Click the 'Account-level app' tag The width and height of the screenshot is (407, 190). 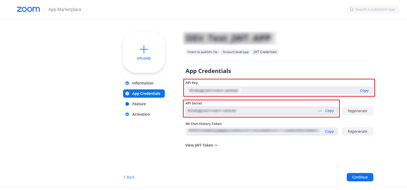[x=235, y=52]
